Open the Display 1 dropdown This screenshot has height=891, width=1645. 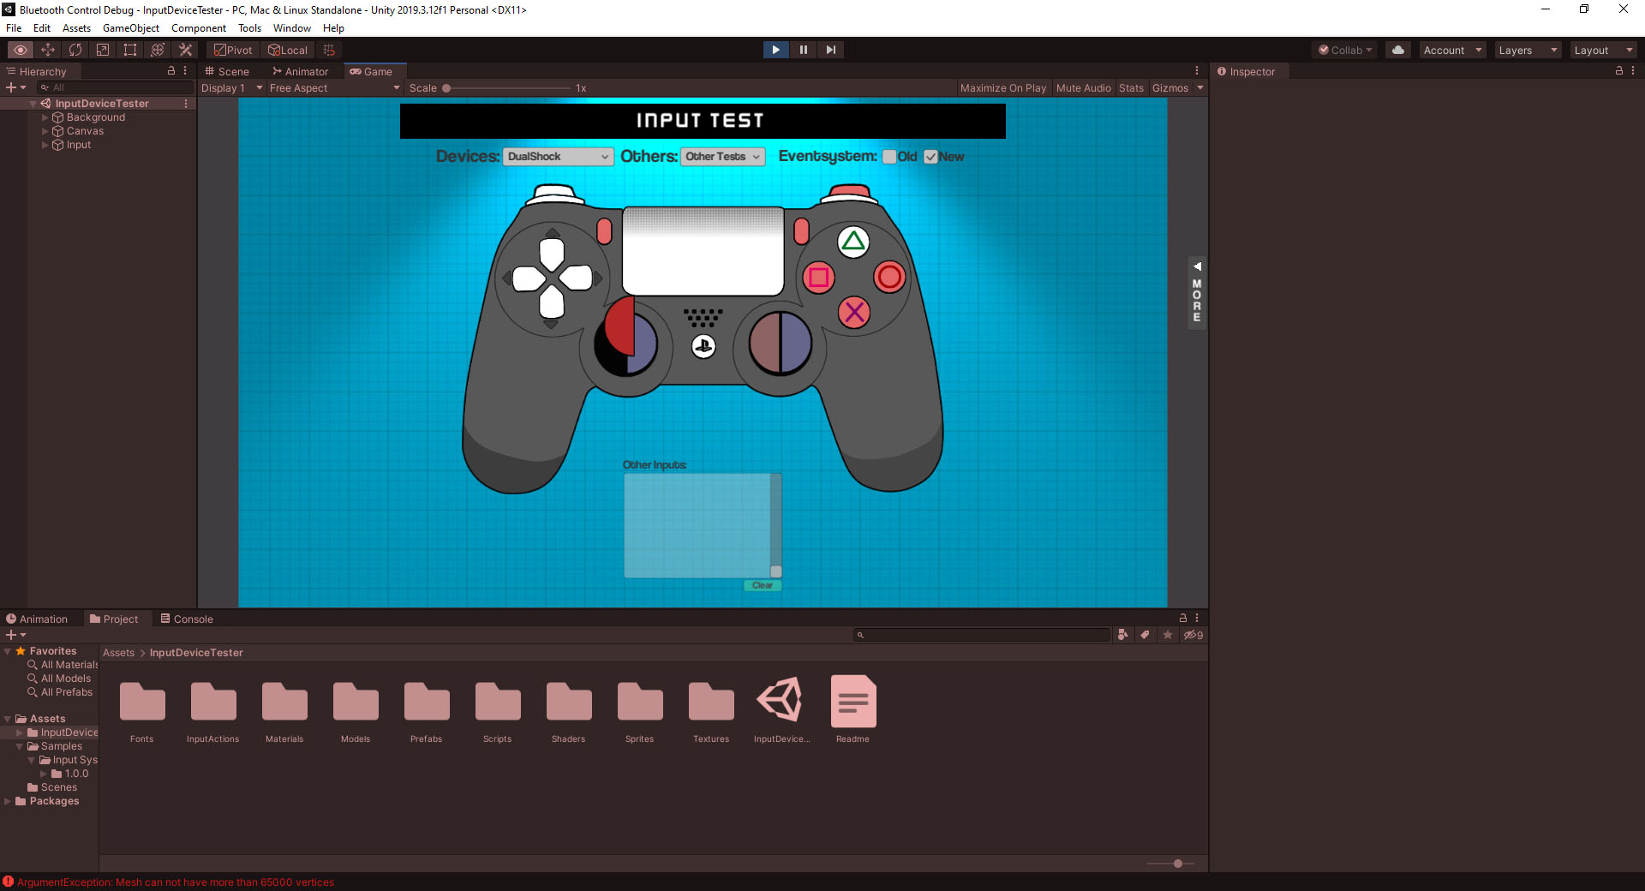coord(231,88)
